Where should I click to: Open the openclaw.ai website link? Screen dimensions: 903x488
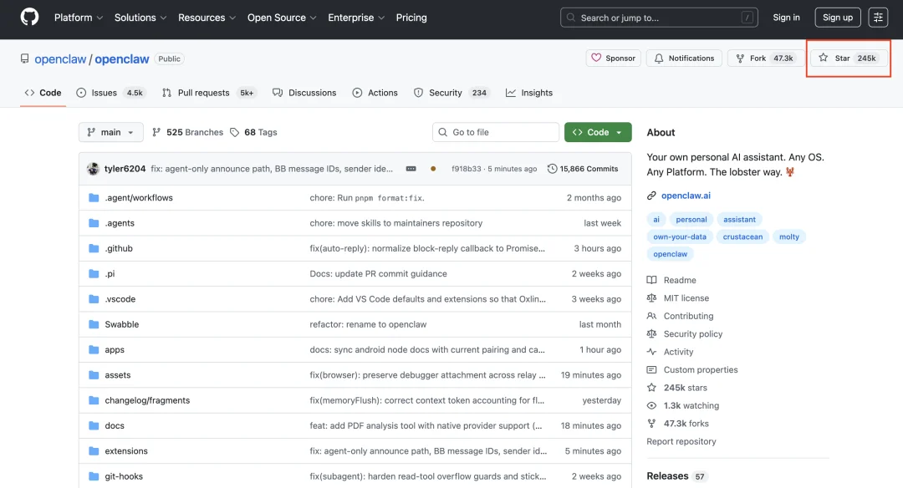pos(686,196)
